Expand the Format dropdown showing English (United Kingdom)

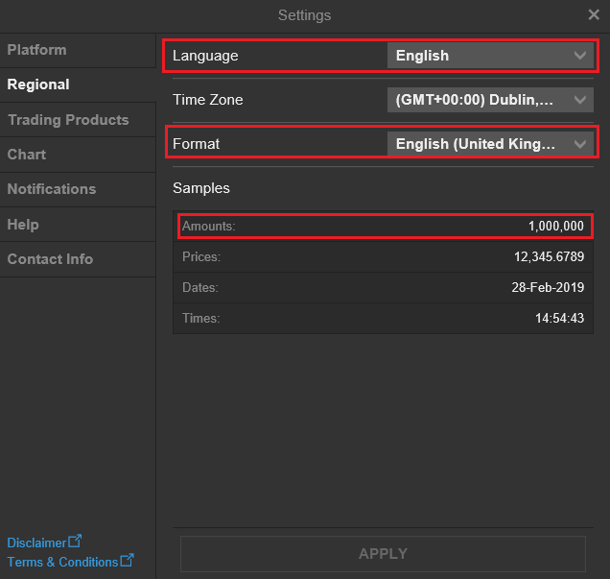(x=490, y=144)
